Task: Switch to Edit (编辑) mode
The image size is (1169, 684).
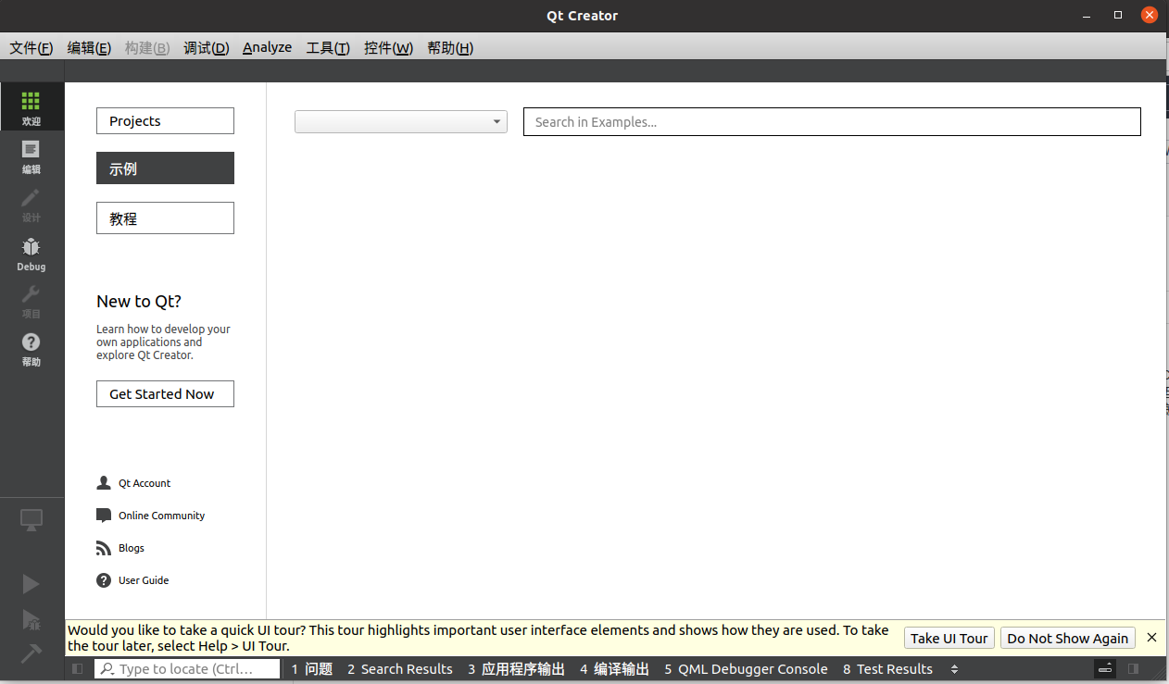Action: (31, 156)
